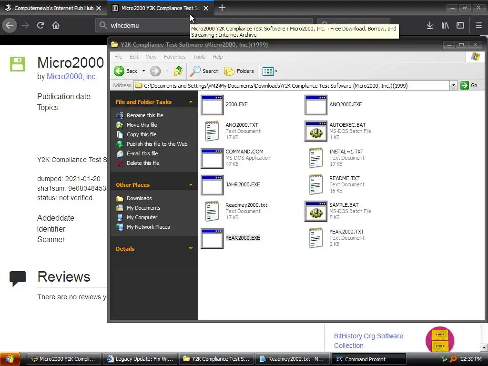The width and height of the screenshot is (488, 366).
Task: Click Delete this file task
Action: [143, 163]
